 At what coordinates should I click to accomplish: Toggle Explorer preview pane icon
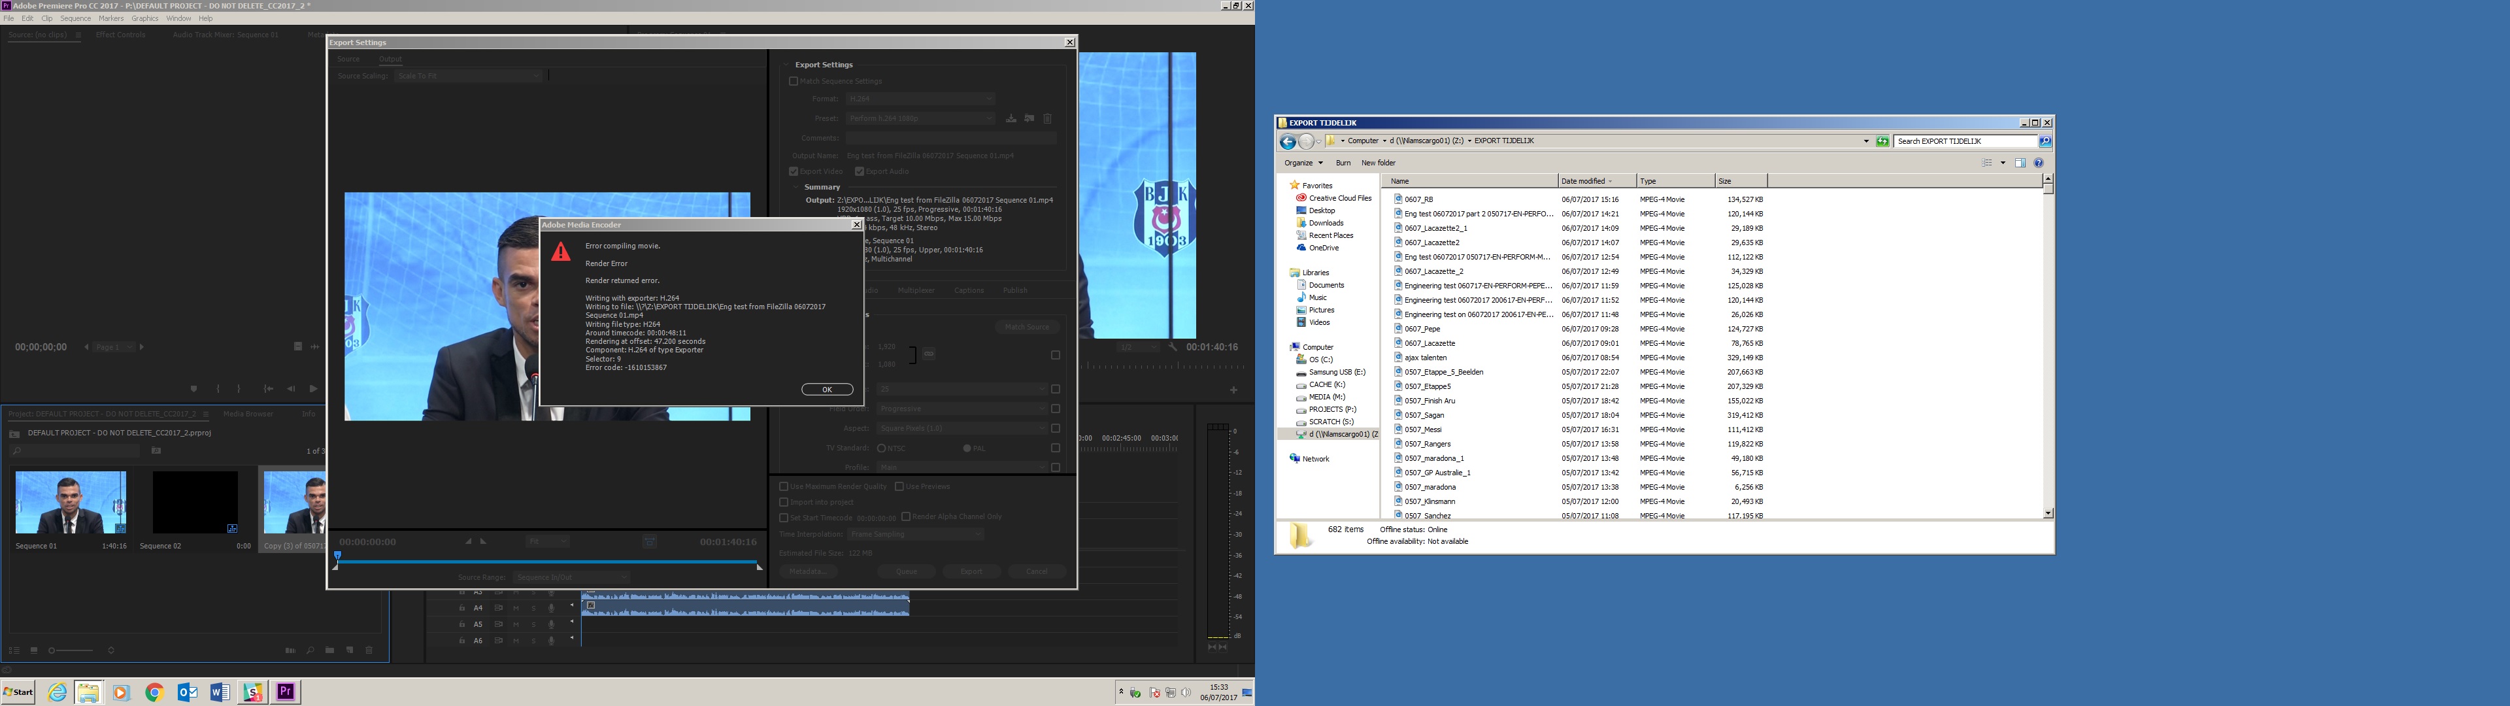pyautogui.click(x=2020, y=163)
